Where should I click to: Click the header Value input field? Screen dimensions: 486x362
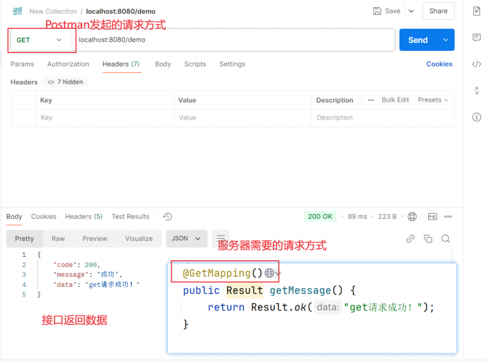click(243, 117)
